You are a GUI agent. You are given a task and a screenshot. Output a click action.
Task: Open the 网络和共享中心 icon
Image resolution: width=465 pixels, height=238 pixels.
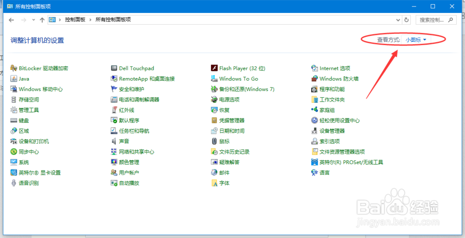[114, 152]
